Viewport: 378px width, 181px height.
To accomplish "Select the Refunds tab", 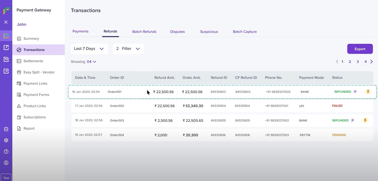I will click(x=110, y=31).
